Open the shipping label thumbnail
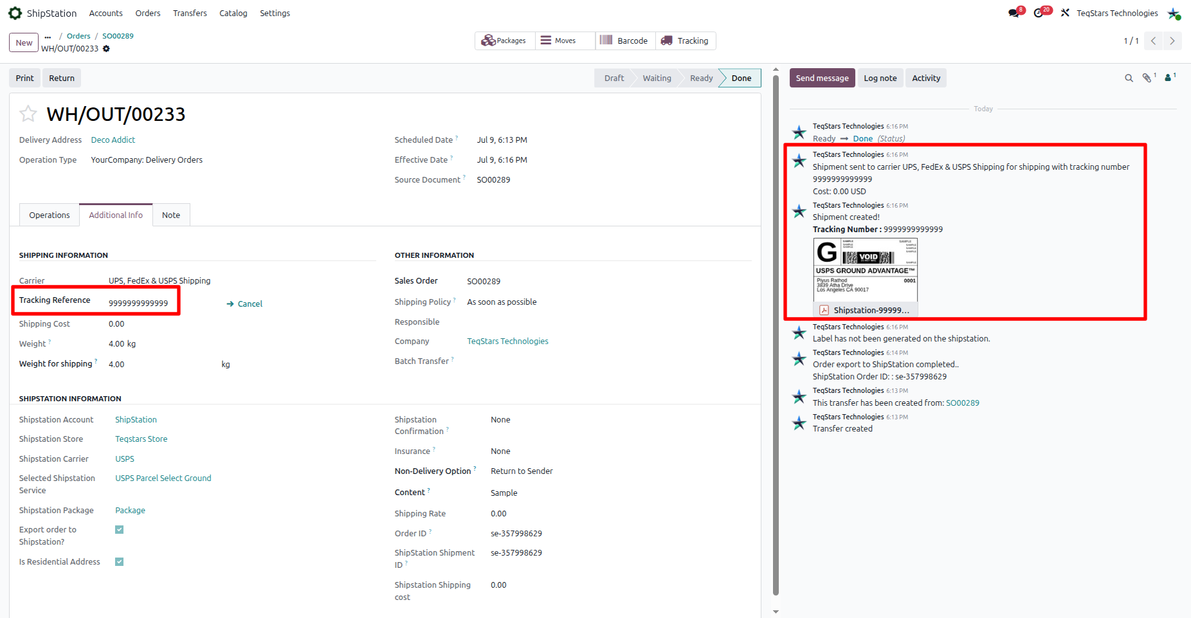The width and height of the screenshot is (1191, 618). click(x=866, y=270)
